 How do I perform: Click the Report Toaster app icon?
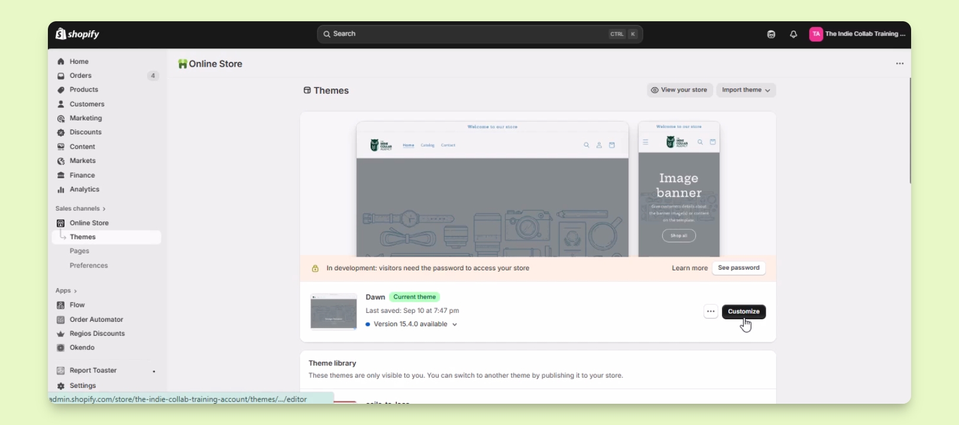pos(60,371)
